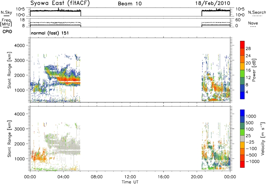
Task: Click the date "18/Feb/2010"
Action: coord(213,3)
